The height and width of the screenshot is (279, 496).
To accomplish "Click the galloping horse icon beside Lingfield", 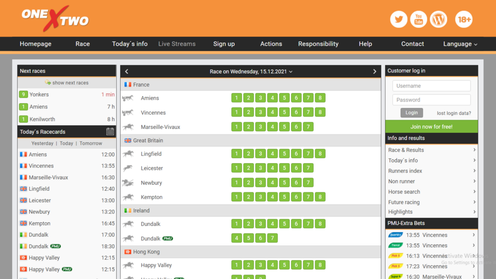I will click(x=128, y=154).
